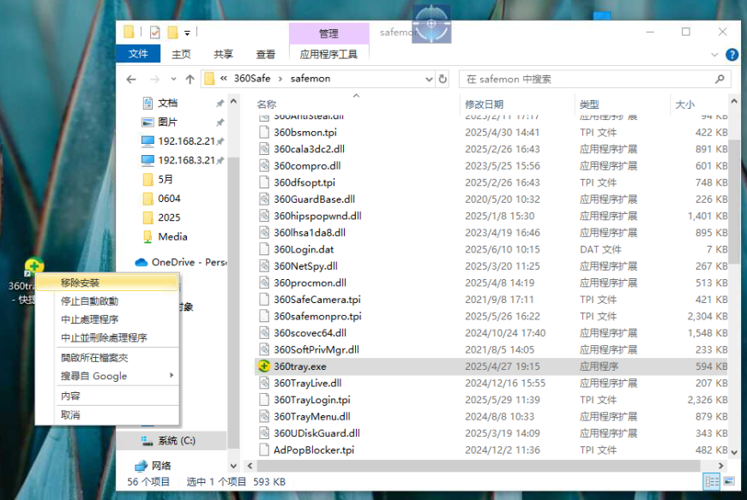747x500 pixels.
Task: Open the Media folder in sidebar
Action: click(x=172, y=236)
